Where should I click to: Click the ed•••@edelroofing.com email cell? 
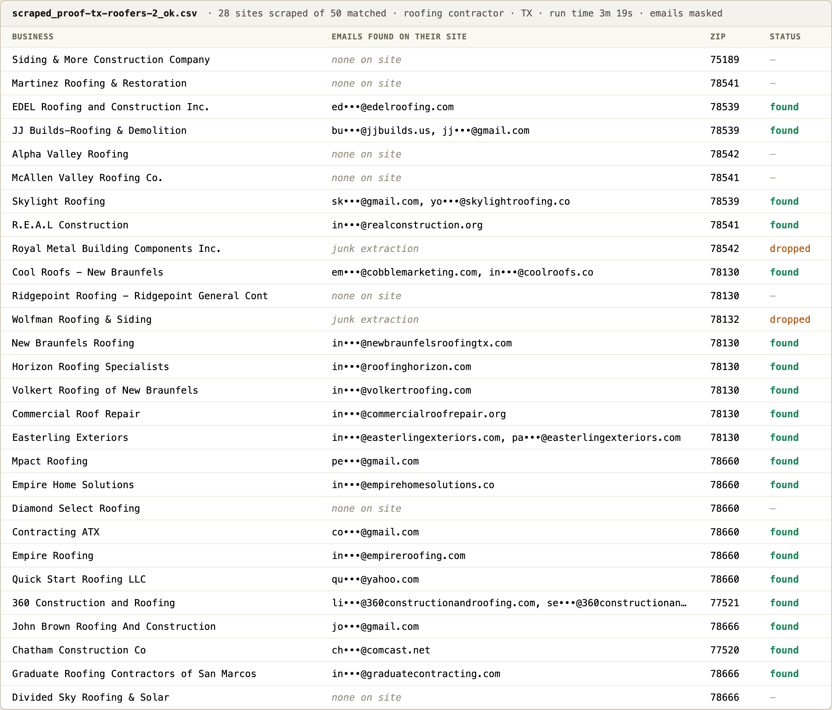[x=392, y=107]
